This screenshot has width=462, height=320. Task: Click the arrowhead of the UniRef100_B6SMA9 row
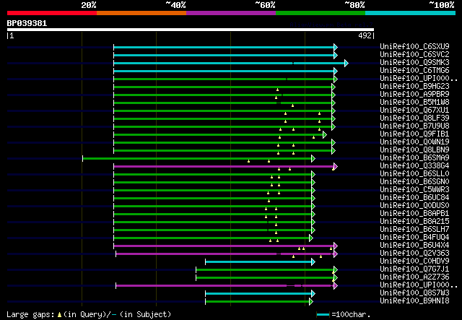tap(313, 159)
